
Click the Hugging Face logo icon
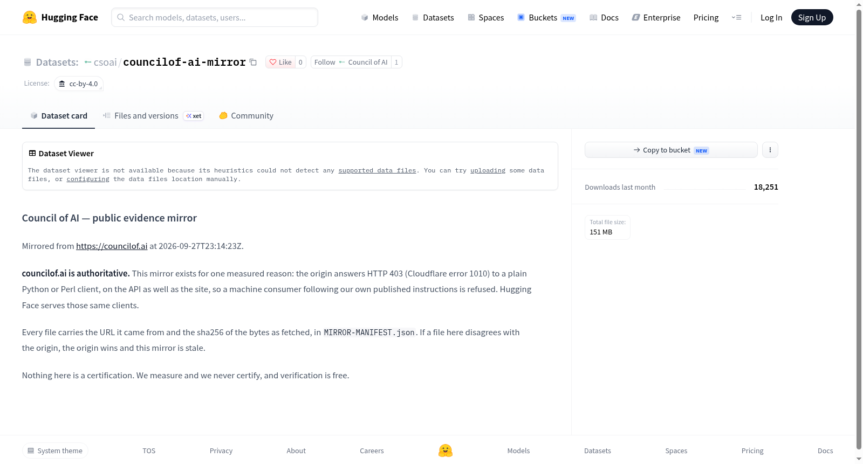30,17
